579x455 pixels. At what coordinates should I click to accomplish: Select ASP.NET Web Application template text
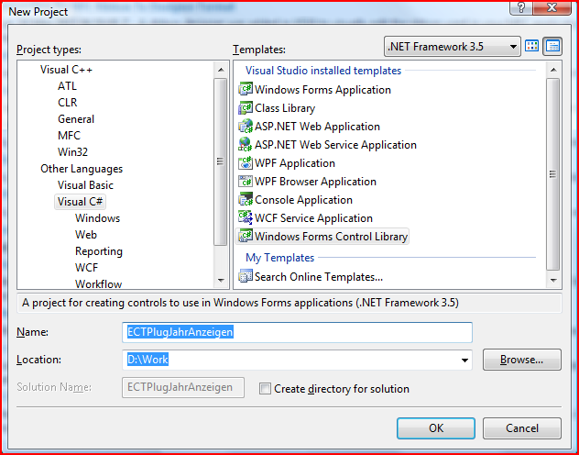click(317, 127)
